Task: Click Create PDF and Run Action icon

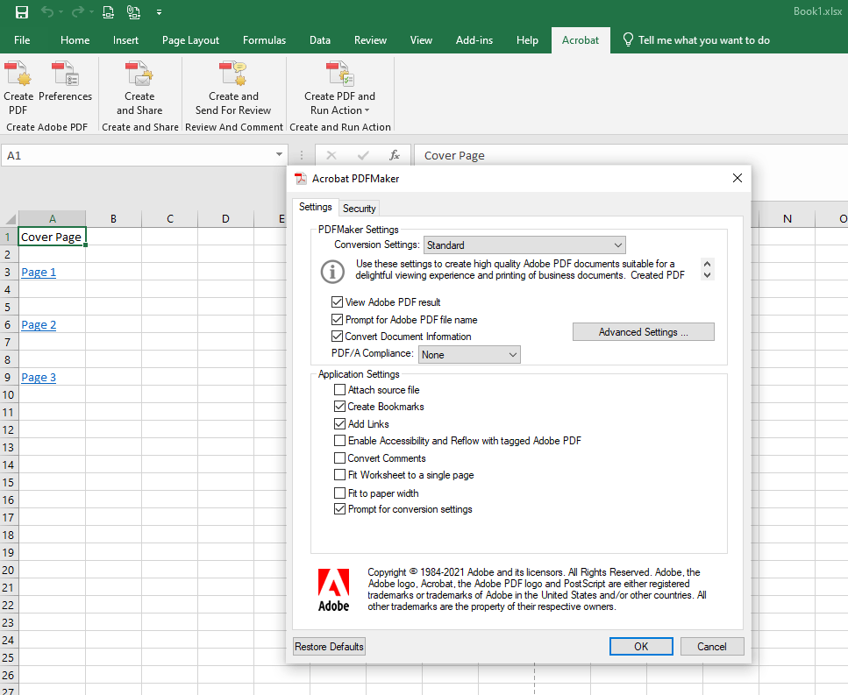Action: click(x=339, y=74)
